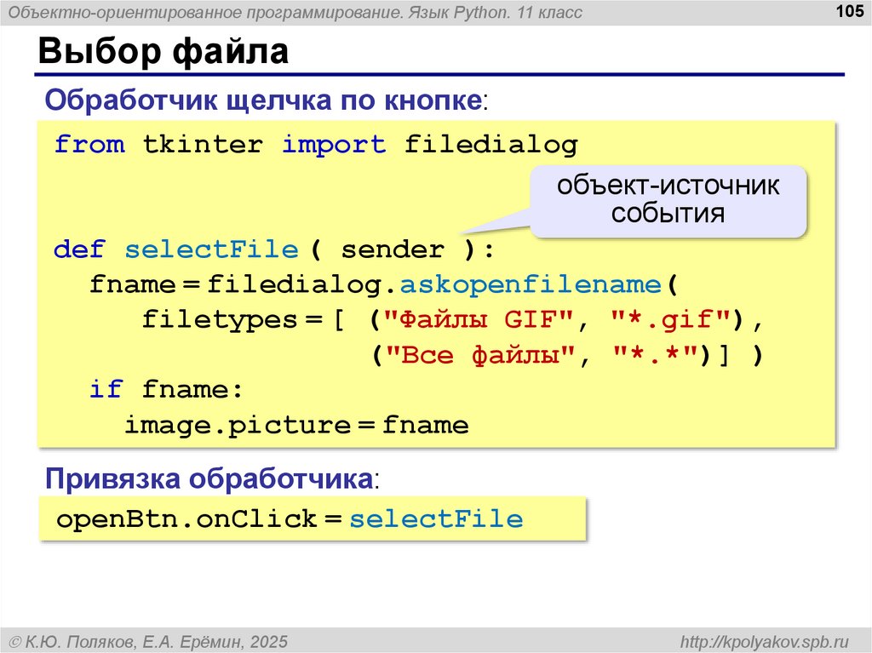Click the "def" keyword in the code
The height and width of the screenshot is (653, 872).
click(x=78, y=250)
